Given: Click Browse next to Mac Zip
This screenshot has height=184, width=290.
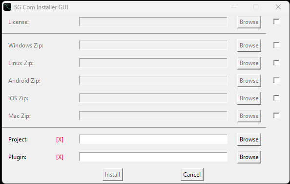Looking at the screenshot, I should (249, 116).
